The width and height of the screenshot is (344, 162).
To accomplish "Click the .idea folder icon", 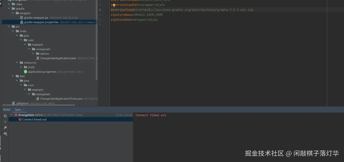I will tap(13, 4).
